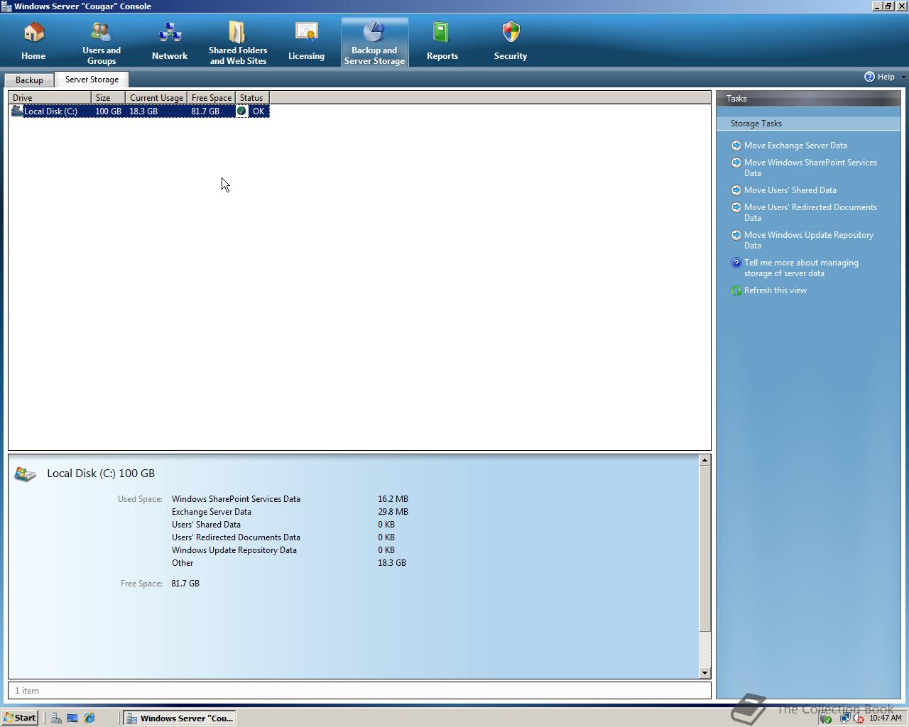The width and height of the screenshot is (909, 727).
Task: Click the green refresh icon
Action: point(736,290)
